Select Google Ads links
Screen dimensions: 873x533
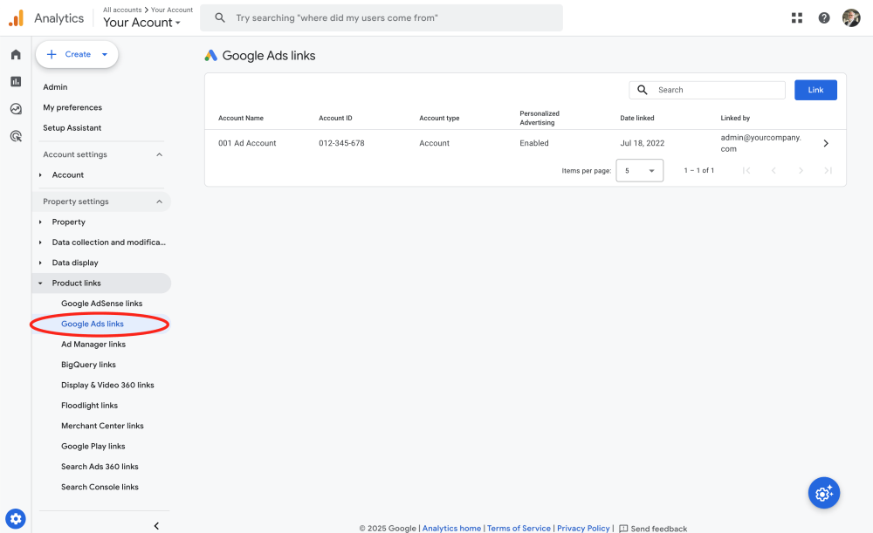[93, 324]
